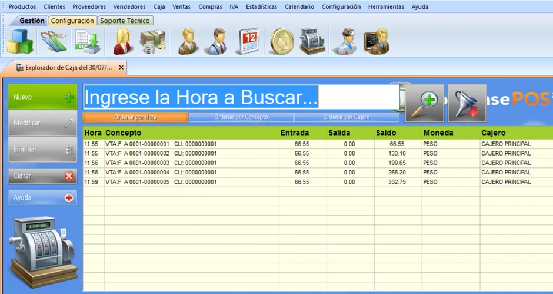The height and width of the screenshot is (294, 553).
Task: Select row VTA:F A 0001-00000001
Action: (x=318, y=144)
